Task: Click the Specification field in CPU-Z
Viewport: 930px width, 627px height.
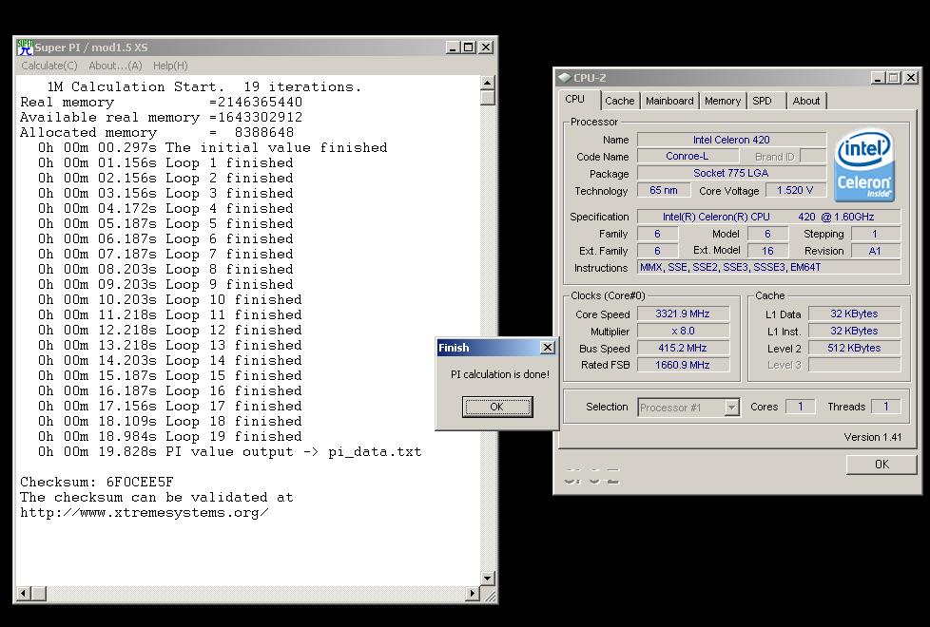Action: point(768,217)
